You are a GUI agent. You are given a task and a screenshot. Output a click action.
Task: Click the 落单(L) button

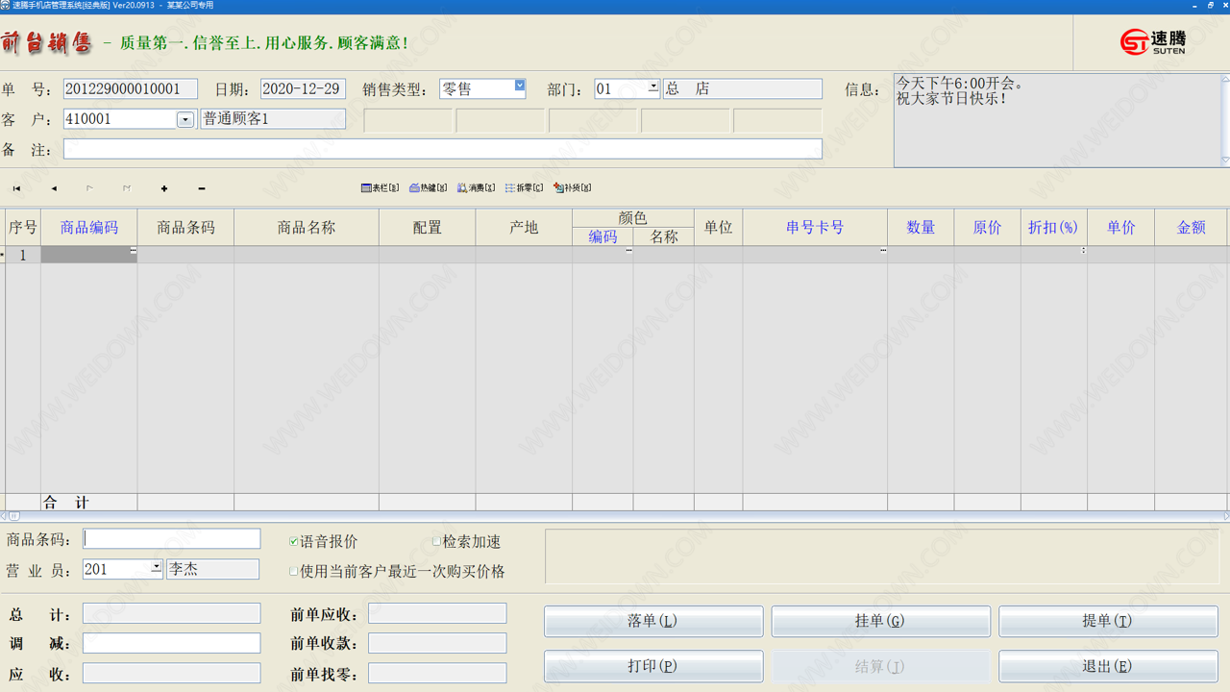point(653,621)
